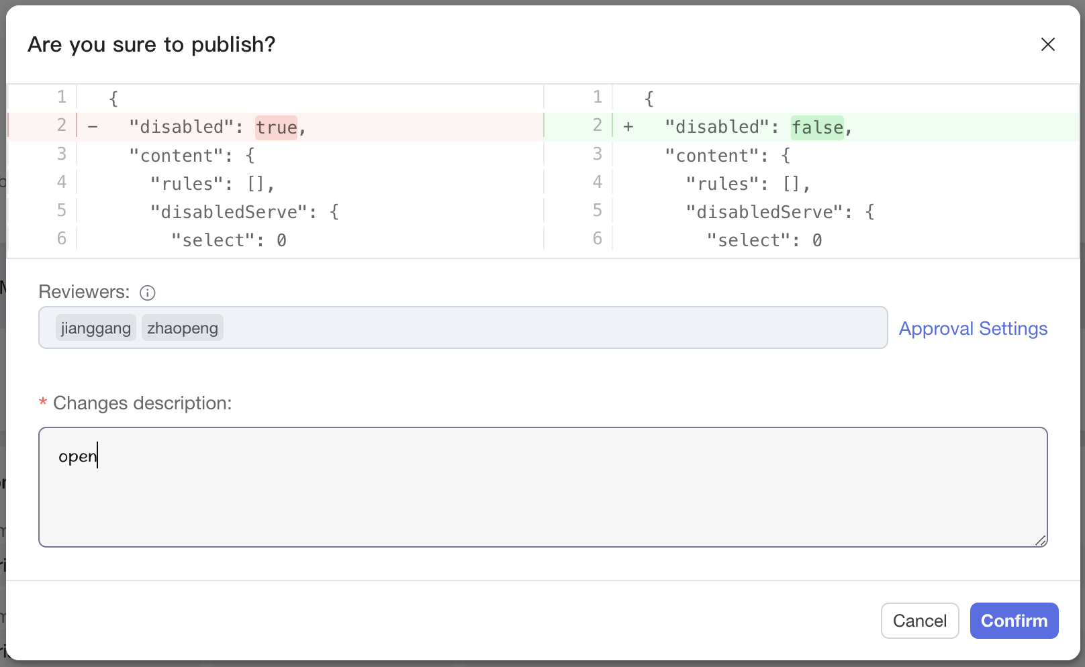
Task: Confirm the publish action
Action: tap(1014, 621)
